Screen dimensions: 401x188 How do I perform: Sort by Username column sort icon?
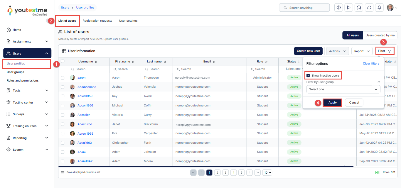point(96,62)
